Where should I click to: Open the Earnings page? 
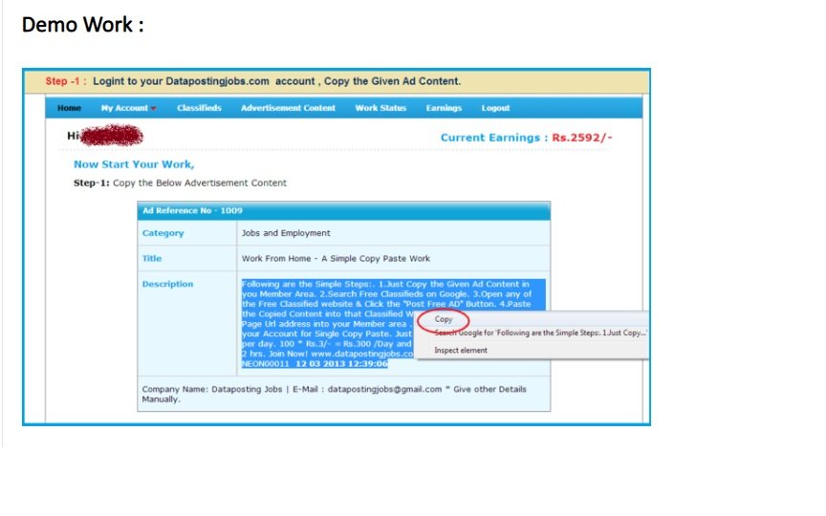coord(444,108)
